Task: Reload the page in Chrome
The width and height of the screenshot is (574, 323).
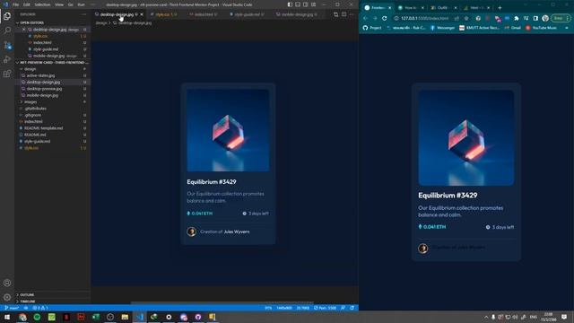Action: (385, 18)
